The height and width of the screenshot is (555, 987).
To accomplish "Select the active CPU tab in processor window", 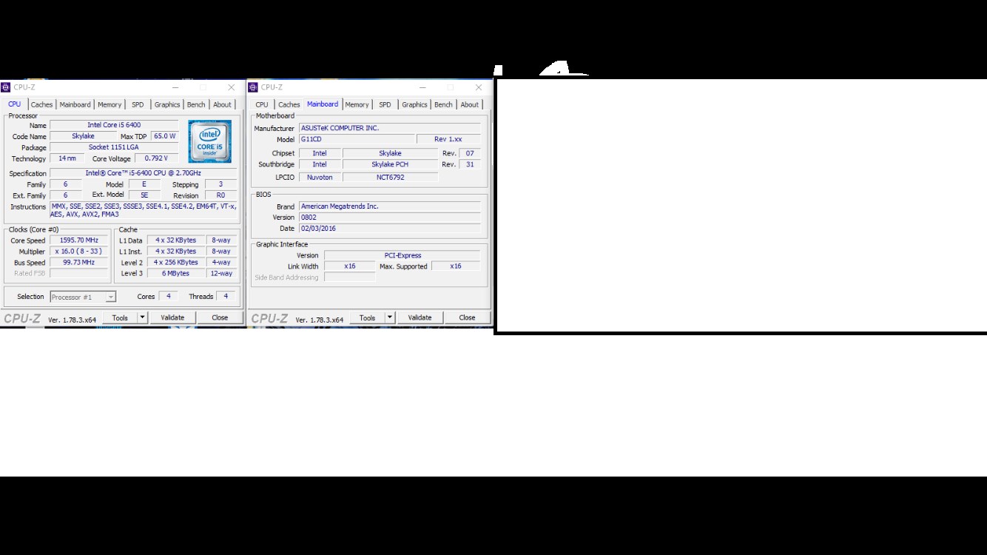I will pyautogui.click(x=15, y=104).
